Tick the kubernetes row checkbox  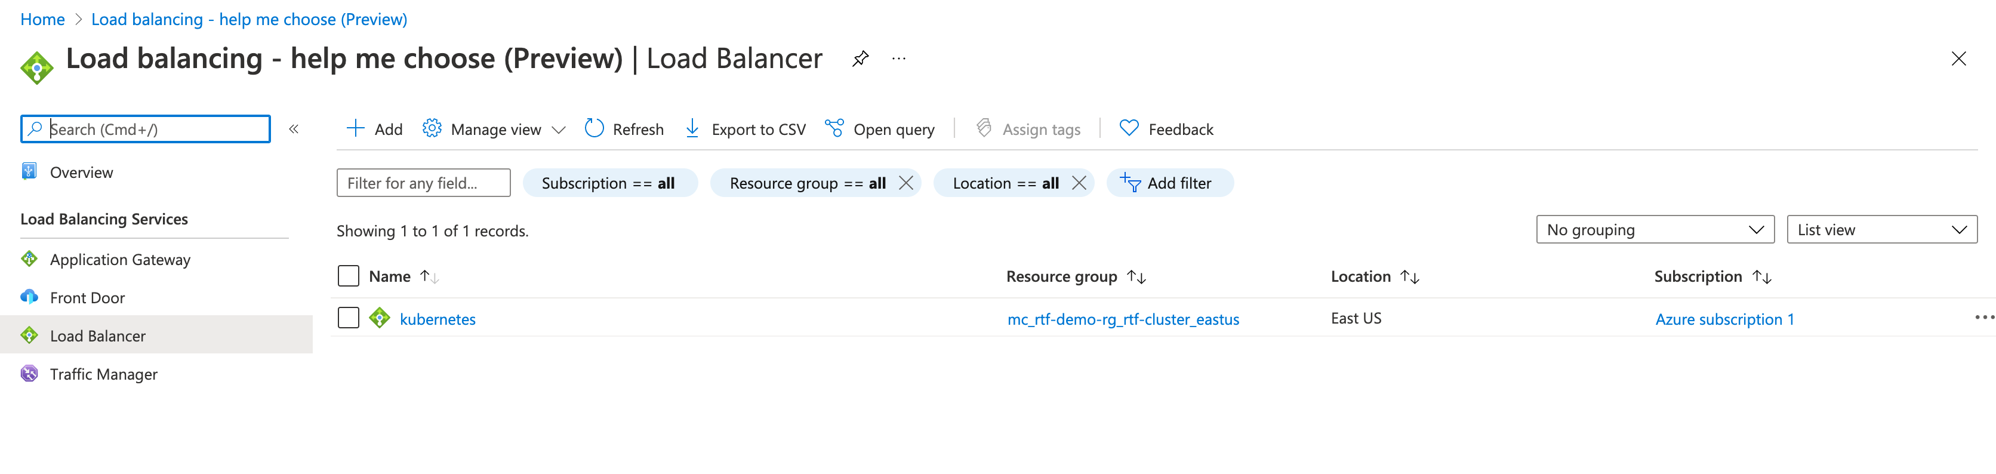pos(349,318)
